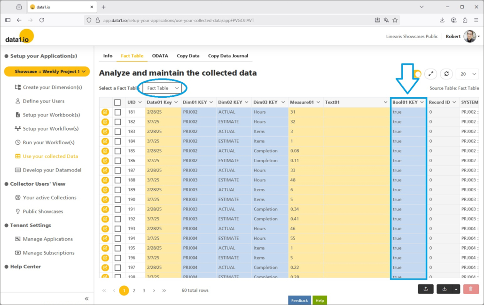Toggle the yellow switch above the table

point(417,74)
